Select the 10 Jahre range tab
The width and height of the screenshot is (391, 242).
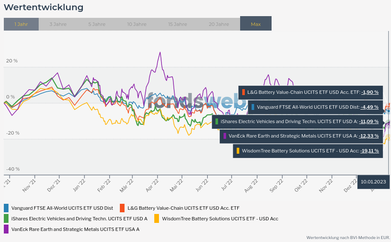click(136, 24)
